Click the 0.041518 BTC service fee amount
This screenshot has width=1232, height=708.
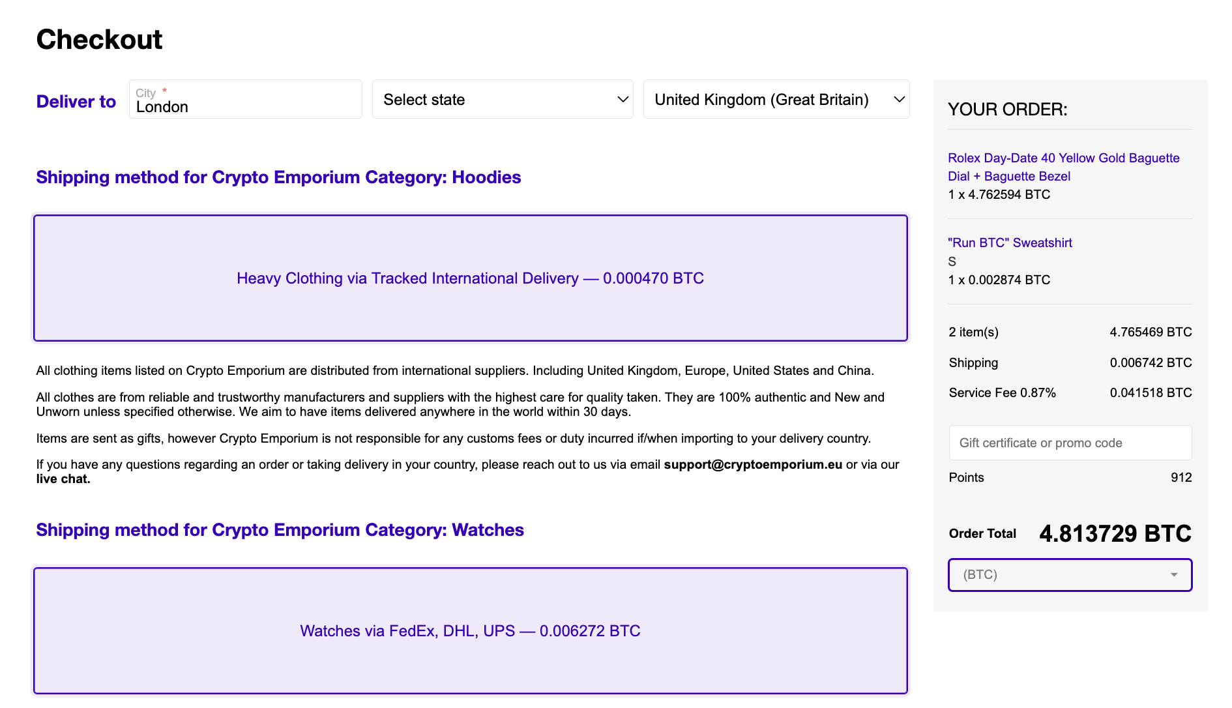(1151, 392)
